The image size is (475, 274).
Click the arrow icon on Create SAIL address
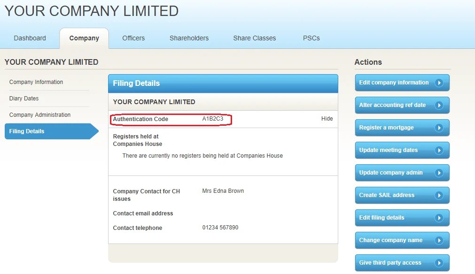click(x=441, y=195)
